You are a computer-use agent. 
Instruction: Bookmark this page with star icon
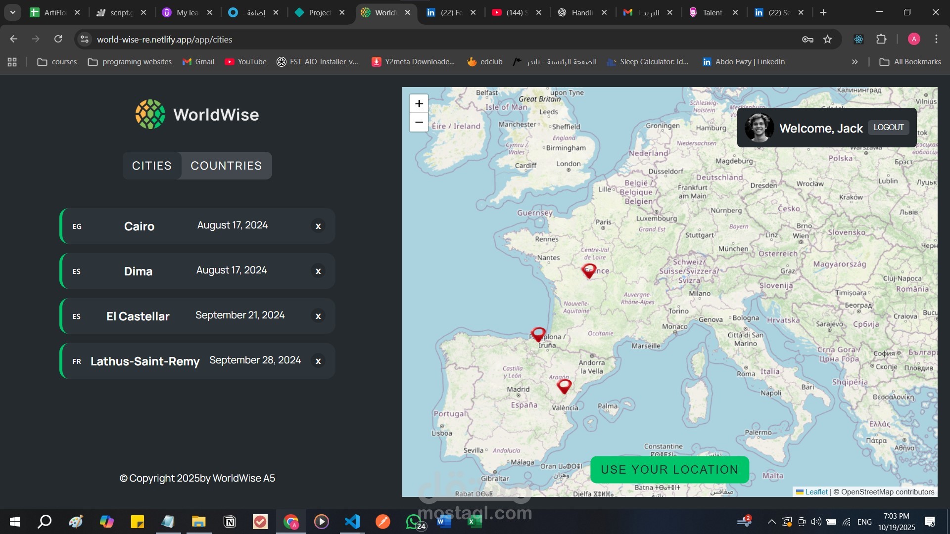827,39
